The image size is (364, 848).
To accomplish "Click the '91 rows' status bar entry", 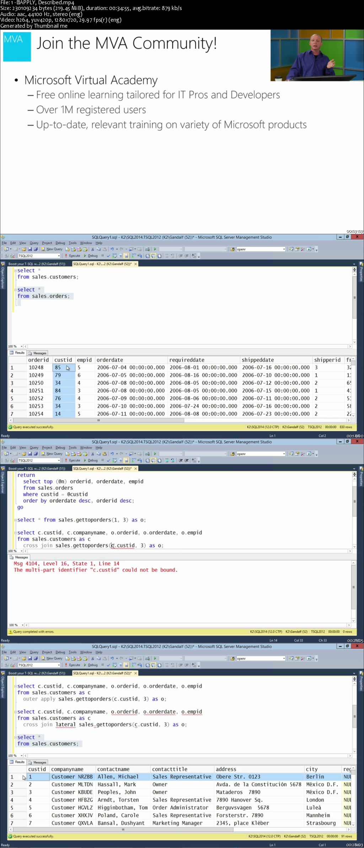I will point(347,836).
